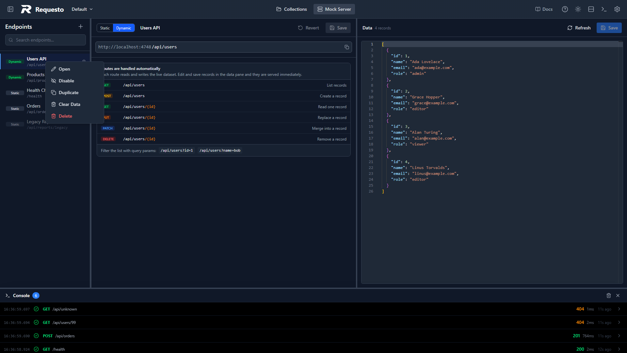Click the DELETE /api/users/{id} route row
The height and width of the screenshot is (353, 627).
coord(224,139)
